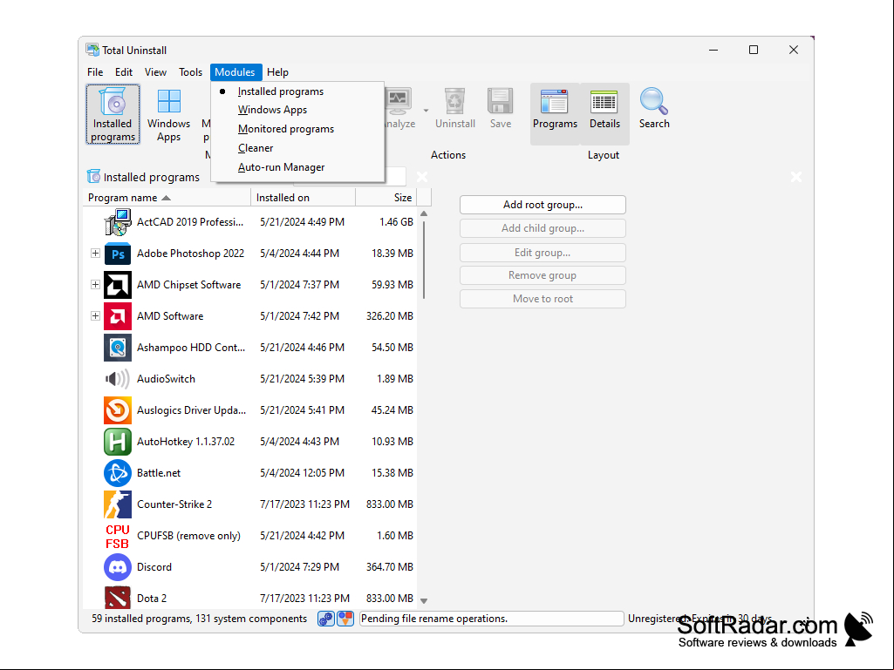Click the program list scrollbar down arrow
This screenshot has width=894, height=670.
coord(424,601)
